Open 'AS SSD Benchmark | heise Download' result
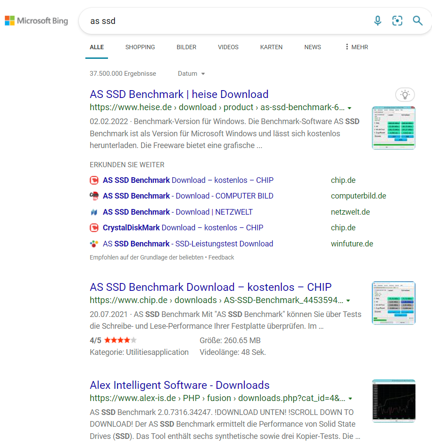The height and width of the screenshot is (445, 432). 179,94
